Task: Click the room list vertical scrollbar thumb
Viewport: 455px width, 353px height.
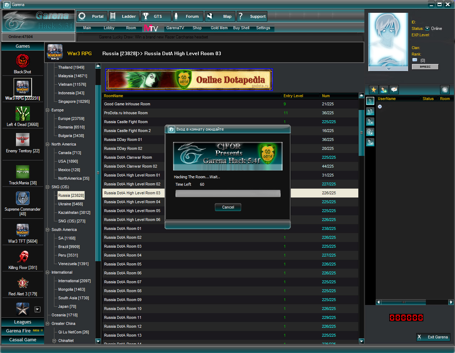Action: 362,133
